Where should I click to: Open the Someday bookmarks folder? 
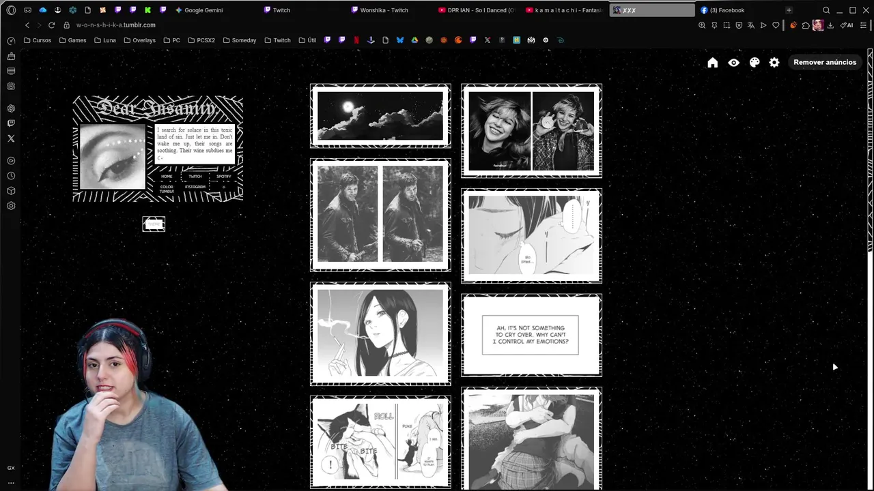pyautogui.click(x=239, y=40)
